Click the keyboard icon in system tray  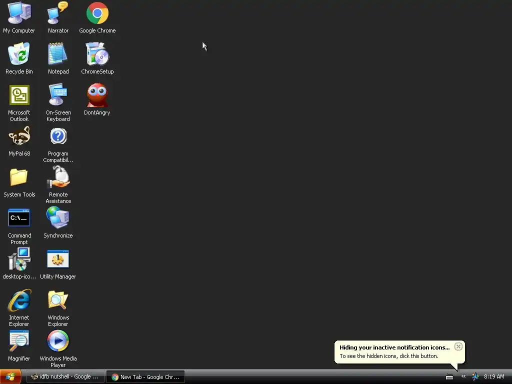(x=449, y=377)
